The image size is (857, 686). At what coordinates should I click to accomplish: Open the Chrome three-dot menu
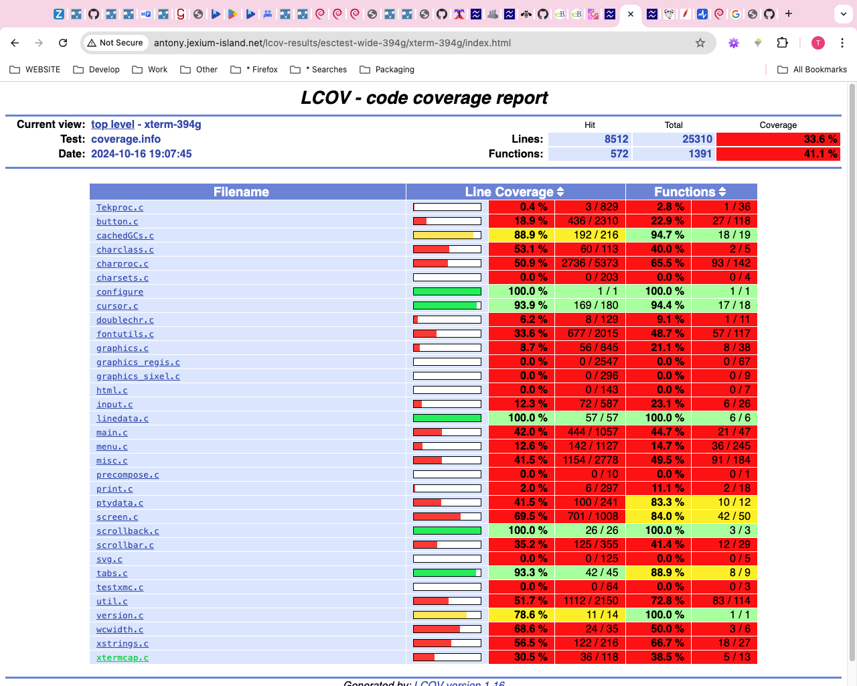[x=842, y=43]
